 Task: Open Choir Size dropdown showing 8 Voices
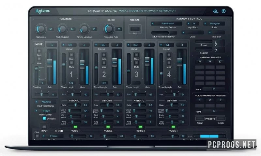click(53, 136)
